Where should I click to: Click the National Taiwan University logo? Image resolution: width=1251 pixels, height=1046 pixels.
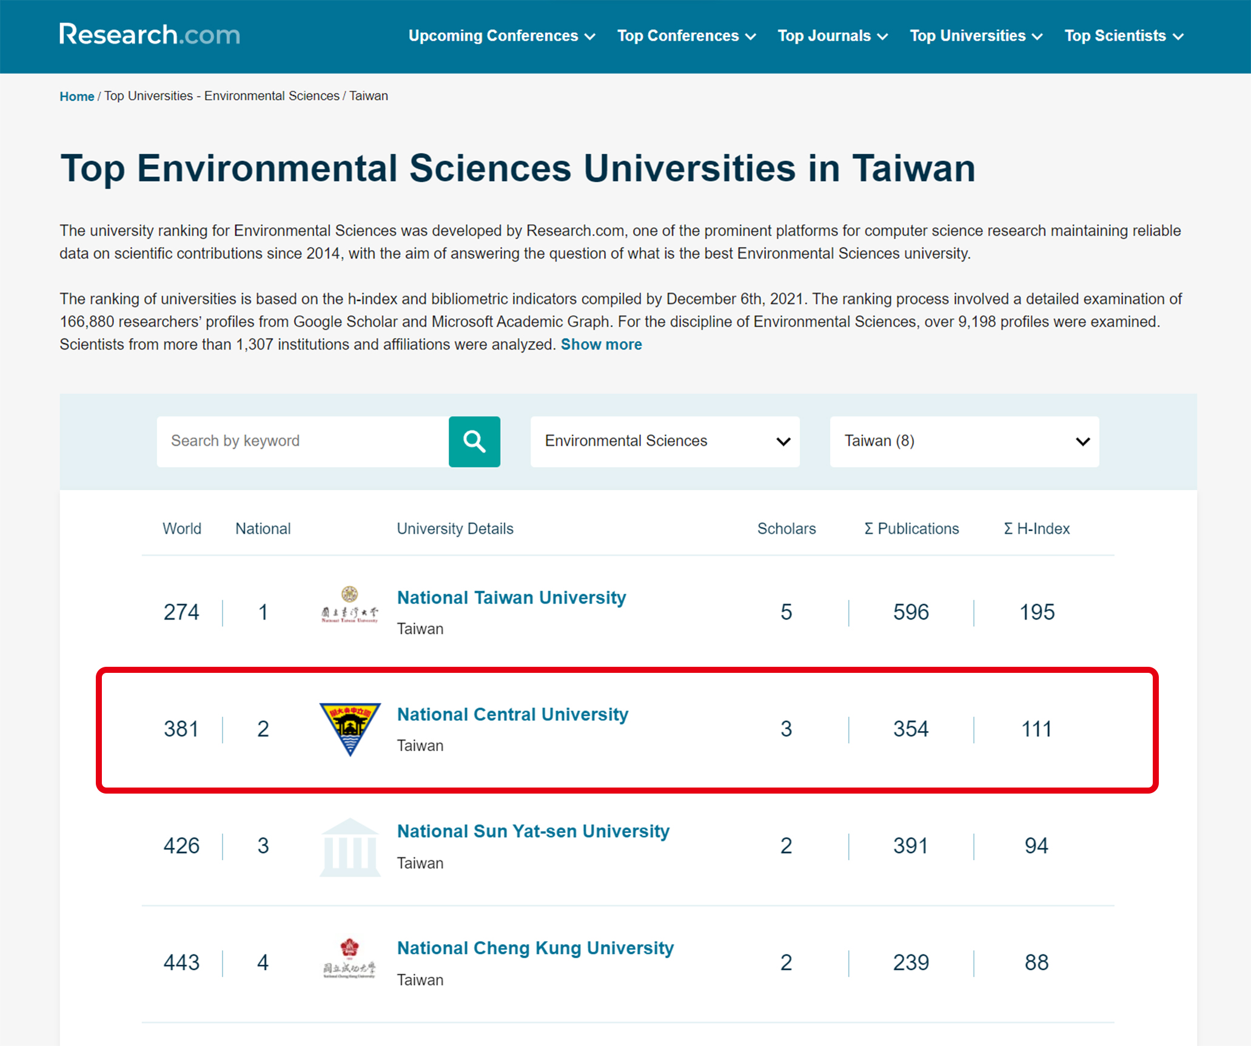[349, 605]
